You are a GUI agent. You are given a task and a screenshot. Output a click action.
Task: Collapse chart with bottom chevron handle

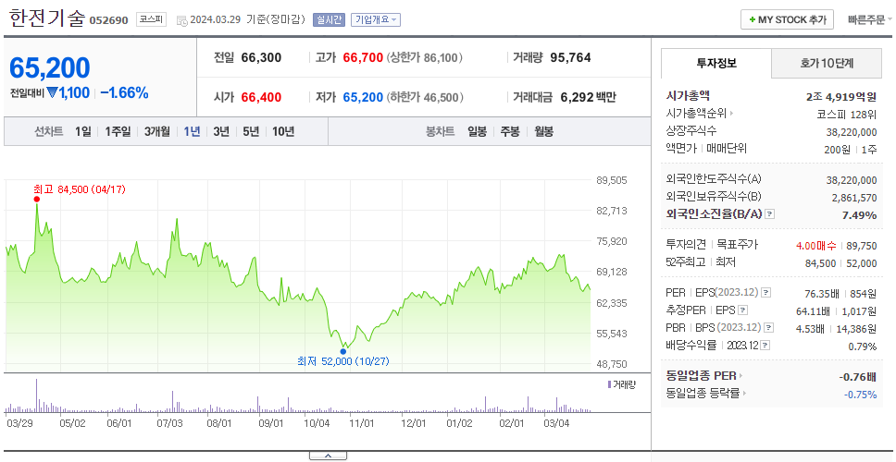[328, 456]
